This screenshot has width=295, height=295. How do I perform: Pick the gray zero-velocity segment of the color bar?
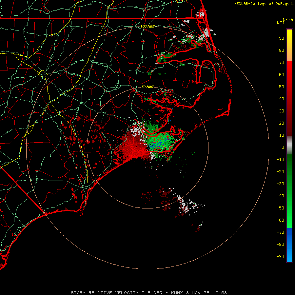(289, 145)
